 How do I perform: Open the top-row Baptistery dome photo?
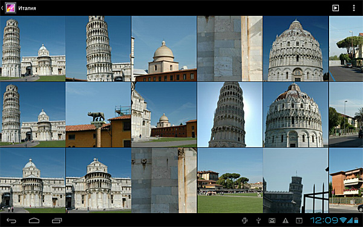pos(296,48)
